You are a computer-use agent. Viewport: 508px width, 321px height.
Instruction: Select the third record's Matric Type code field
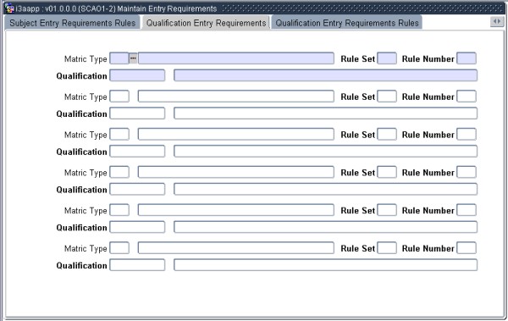[119, 135]
